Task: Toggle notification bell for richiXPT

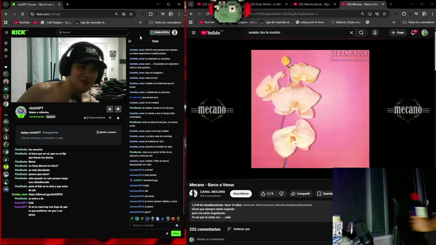Action: click(110, 109)
